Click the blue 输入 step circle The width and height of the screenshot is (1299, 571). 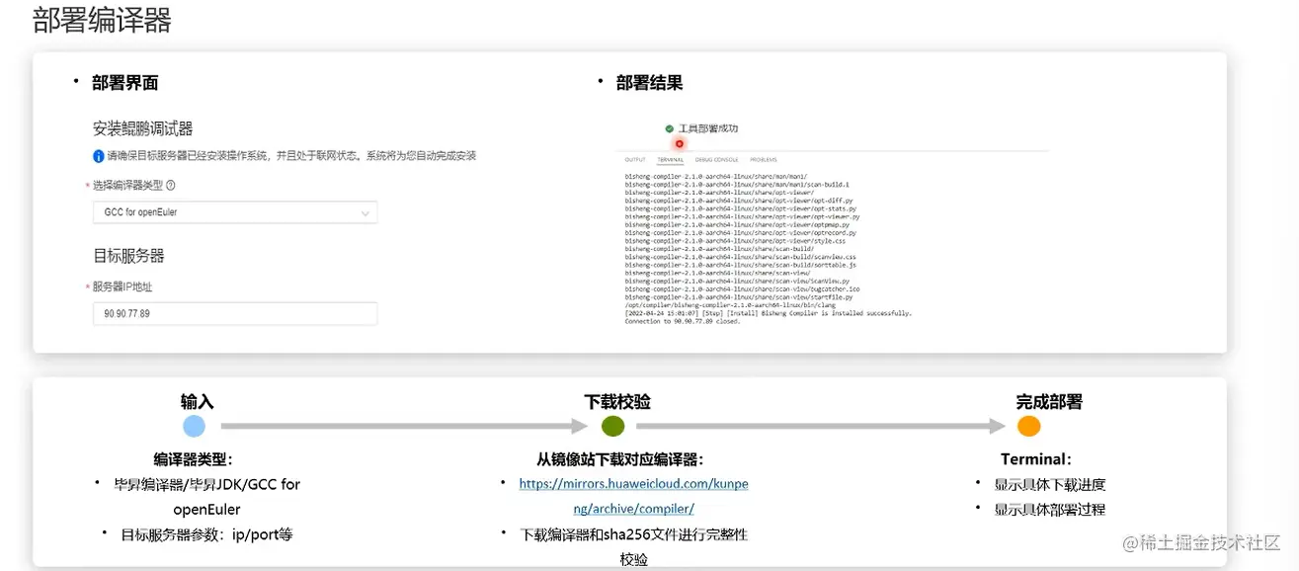click(194, 426)
